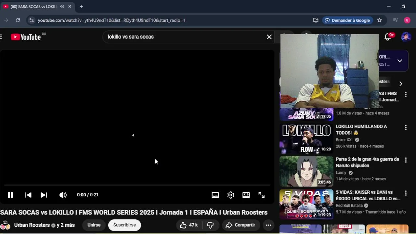416x234 pixels.
Task: Mute tab using the speaker icon
Action: 62,6
